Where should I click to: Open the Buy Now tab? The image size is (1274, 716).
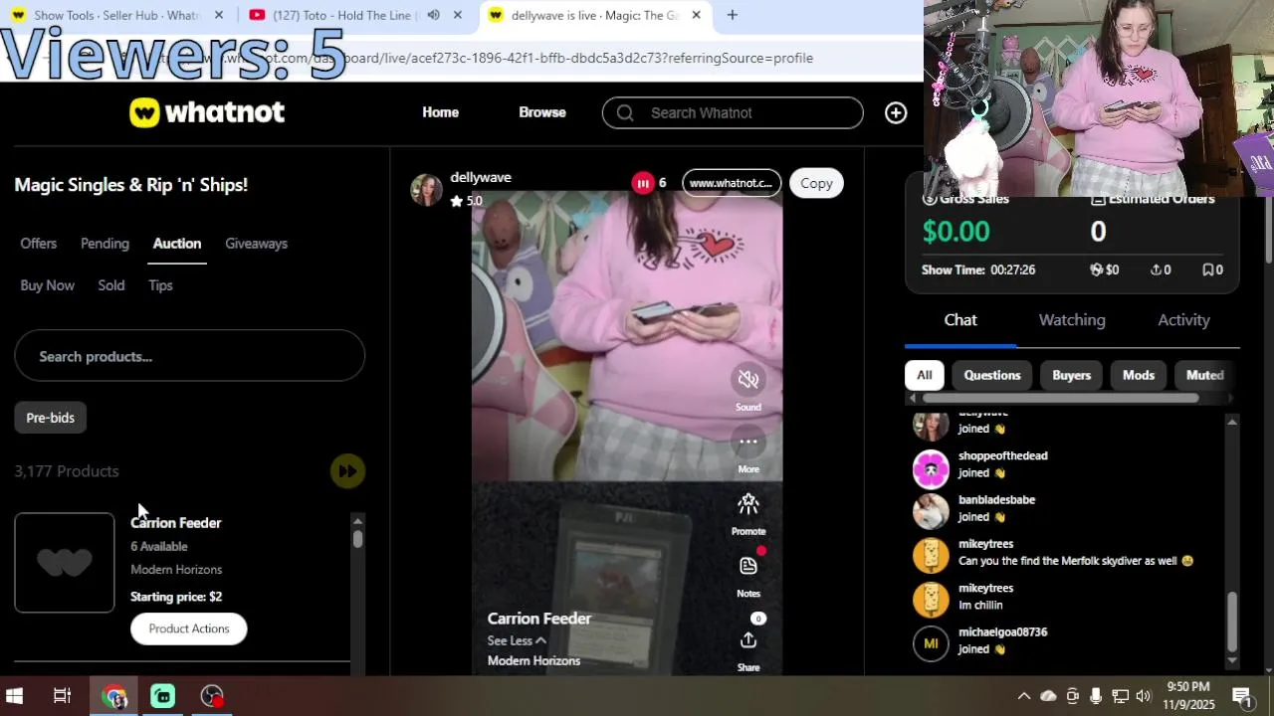pos(47,285)
